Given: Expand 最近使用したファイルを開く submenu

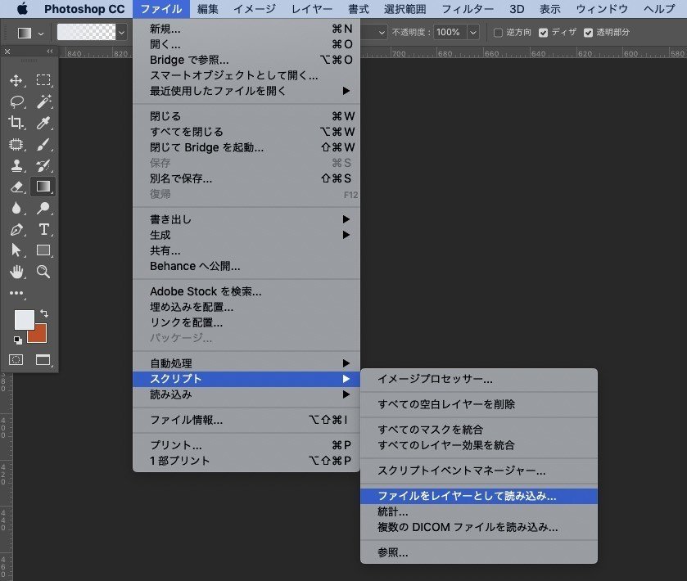Looking at the screenshot, I should (246, 91).
